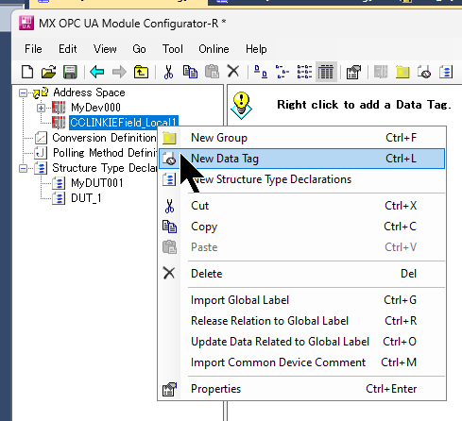Select CCLINKIEField_Local1 in the tree
The height and width of the screenshot is (421, 462).
(124, 123)
